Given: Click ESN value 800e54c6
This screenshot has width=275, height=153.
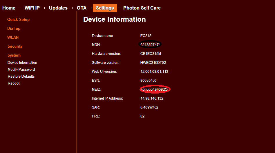Looking at the screenshot, I should pyautogui.click(x=148, y=81).
